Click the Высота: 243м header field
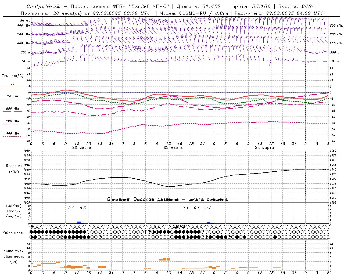344x275 pixels. 296,6
